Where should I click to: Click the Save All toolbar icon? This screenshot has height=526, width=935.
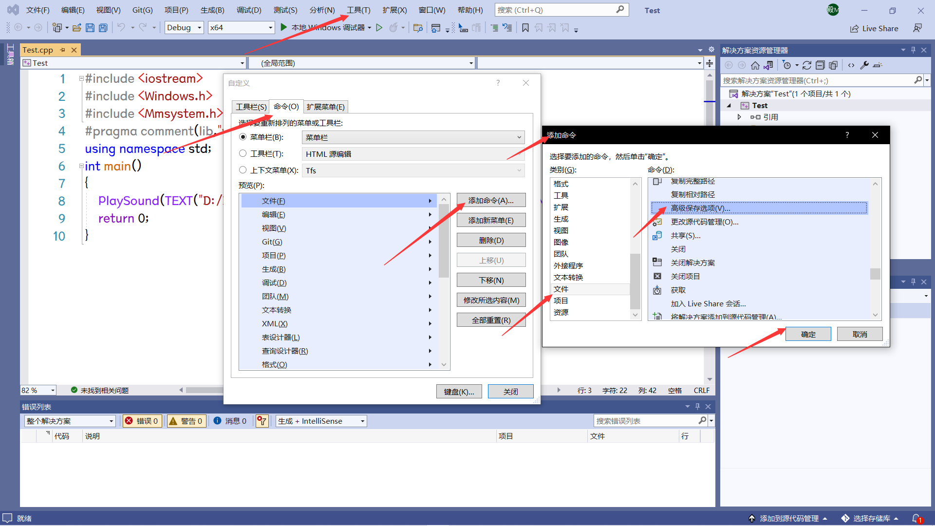(103, 28)
